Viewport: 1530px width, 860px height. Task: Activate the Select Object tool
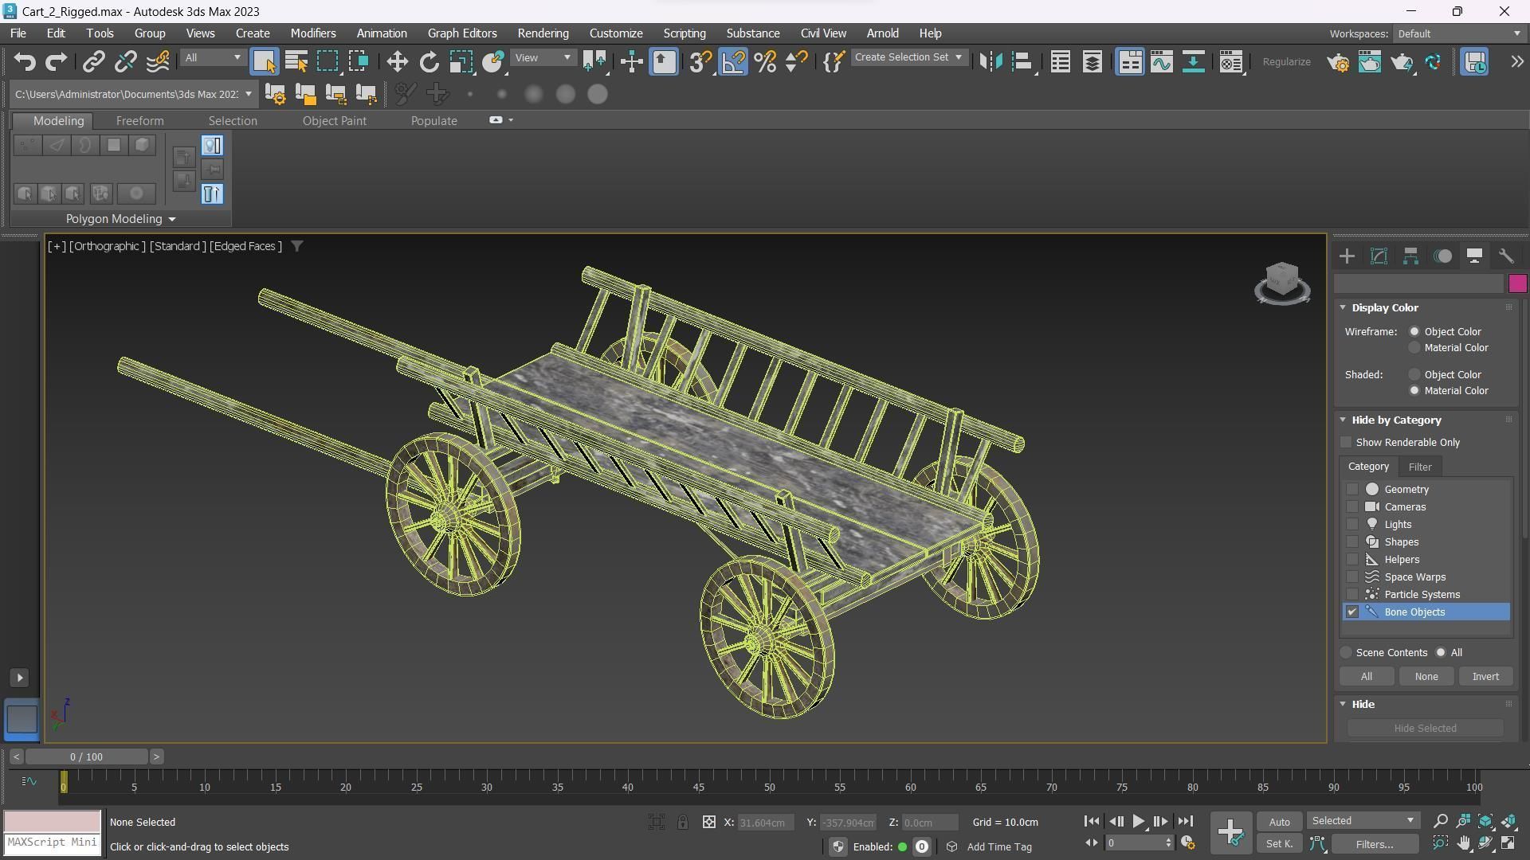tap(264, 62)
